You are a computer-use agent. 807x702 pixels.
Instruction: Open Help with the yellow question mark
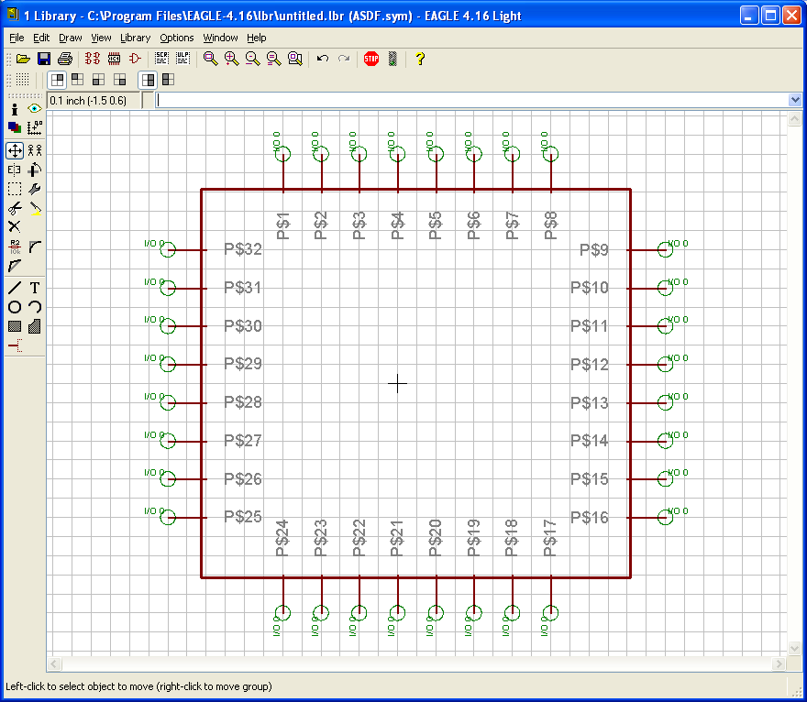420,59
